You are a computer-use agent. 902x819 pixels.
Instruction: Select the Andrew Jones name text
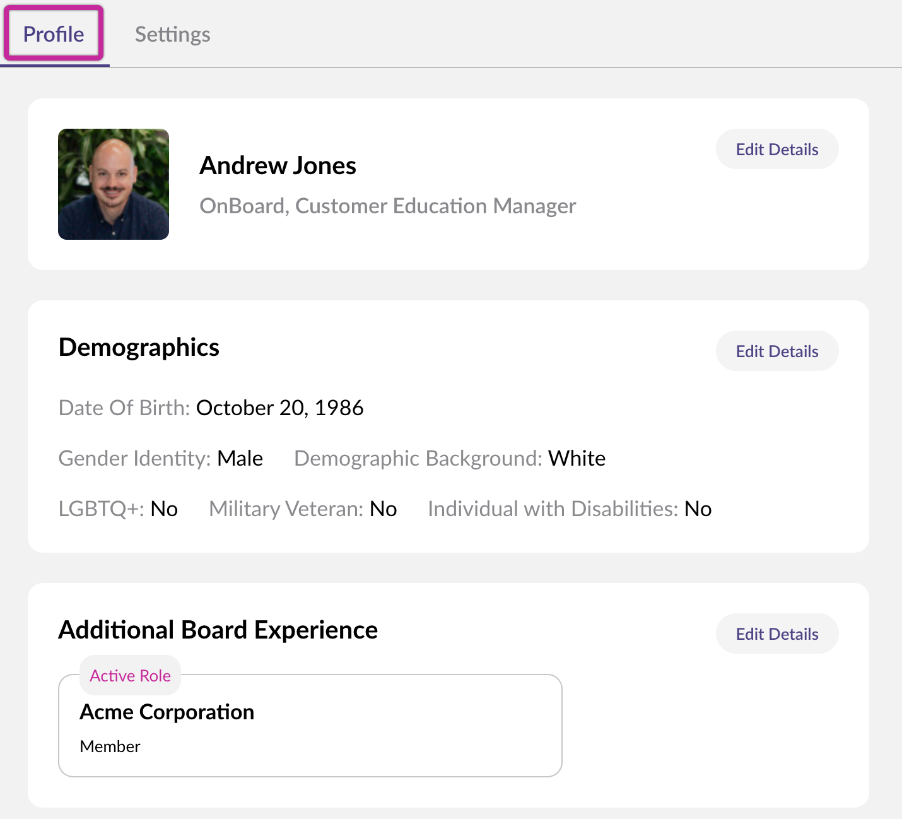point(278,165)
